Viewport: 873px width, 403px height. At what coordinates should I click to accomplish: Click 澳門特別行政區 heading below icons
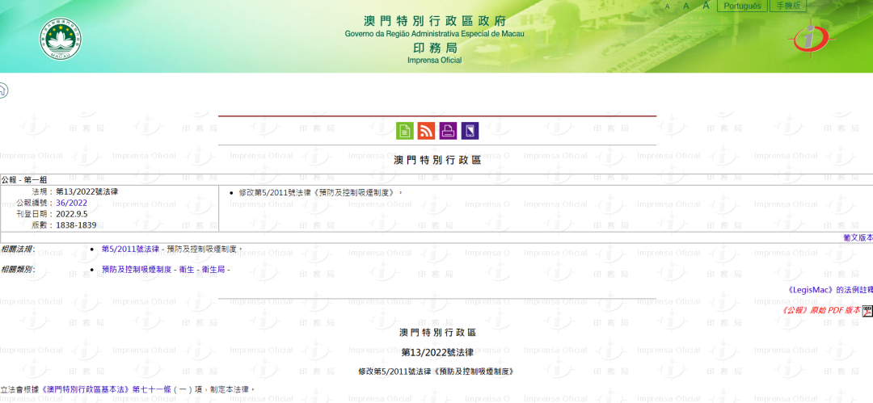point(437,160)
